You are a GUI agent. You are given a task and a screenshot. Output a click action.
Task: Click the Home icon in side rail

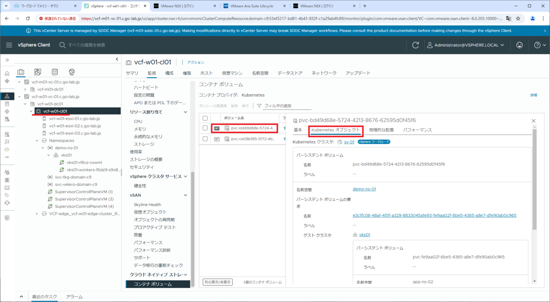[x=7, y=73]
